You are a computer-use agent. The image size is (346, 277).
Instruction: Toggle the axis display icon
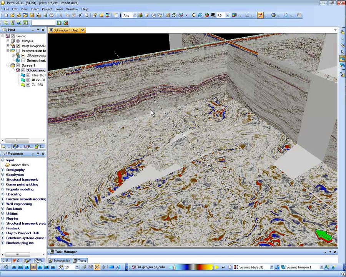pyautogui.click(x=247, y=15)
